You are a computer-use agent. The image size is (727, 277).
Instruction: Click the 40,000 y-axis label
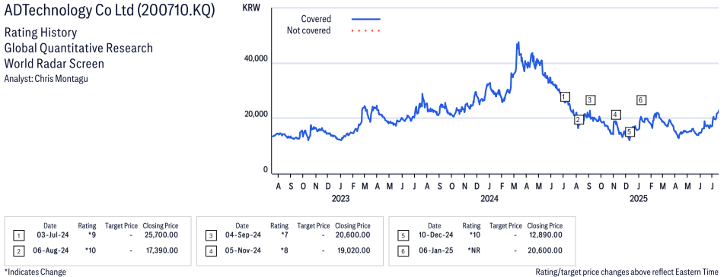click(x=257, y=58)
